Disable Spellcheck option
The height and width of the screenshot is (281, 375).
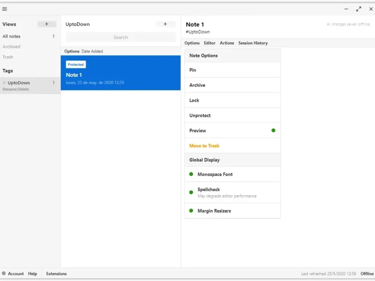click(x=232, y=192)
